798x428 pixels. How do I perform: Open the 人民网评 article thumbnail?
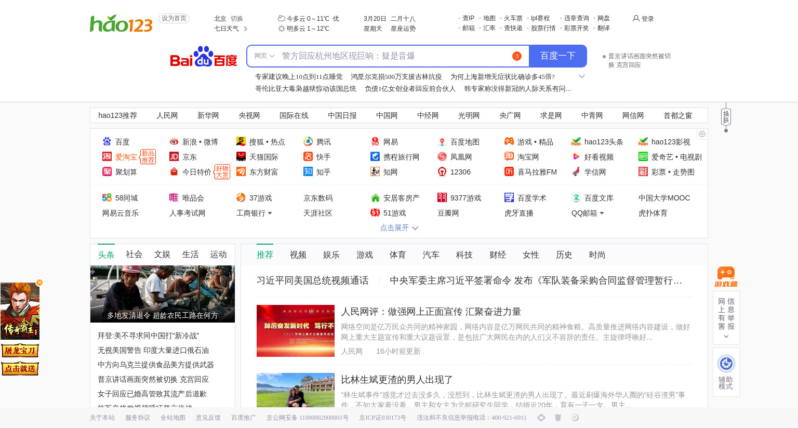click(x=296, y=331)
